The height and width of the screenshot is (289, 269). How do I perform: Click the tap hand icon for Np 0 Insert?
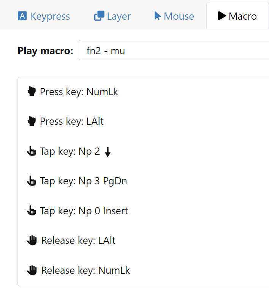click(x=32, y=210)
